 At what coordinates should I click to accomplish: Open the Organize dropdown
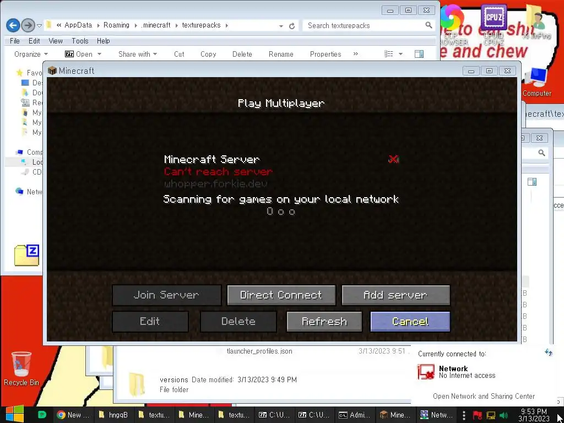(x=31, y=54)
